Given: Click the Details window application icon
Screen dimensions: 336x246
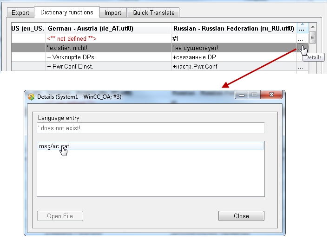Looking at the screenshot, I should click(x=31, y=97).
